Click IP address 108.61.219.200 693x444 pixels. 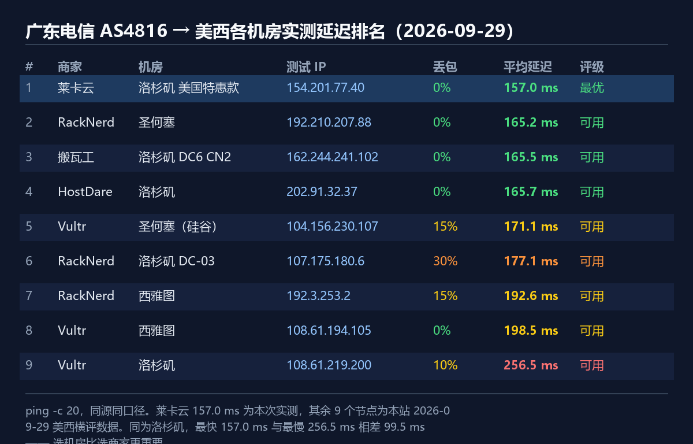[329, 365]
